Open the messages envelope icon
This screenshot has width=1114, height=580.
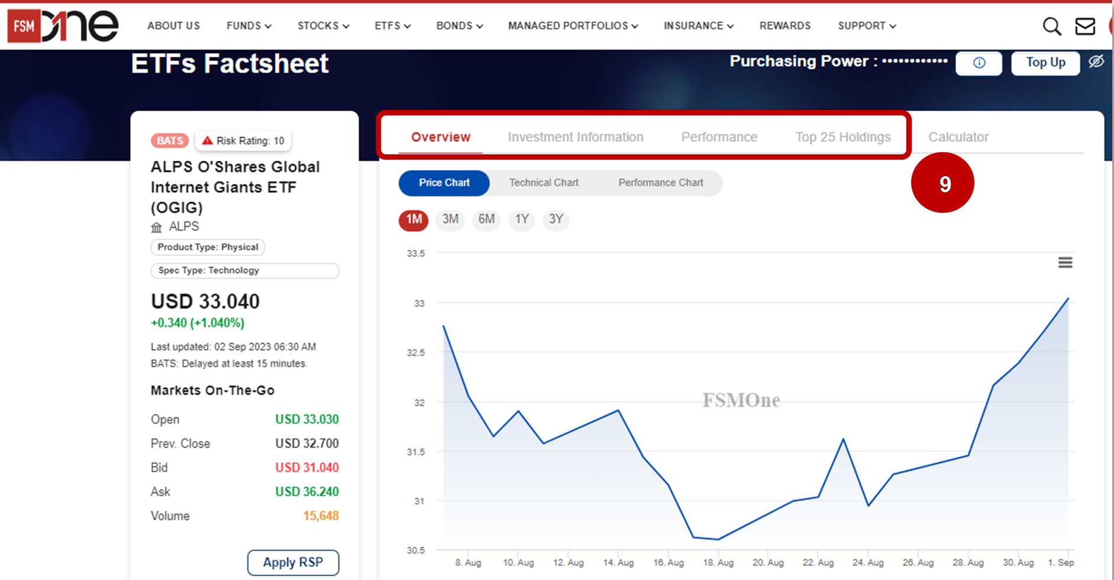1086,26
